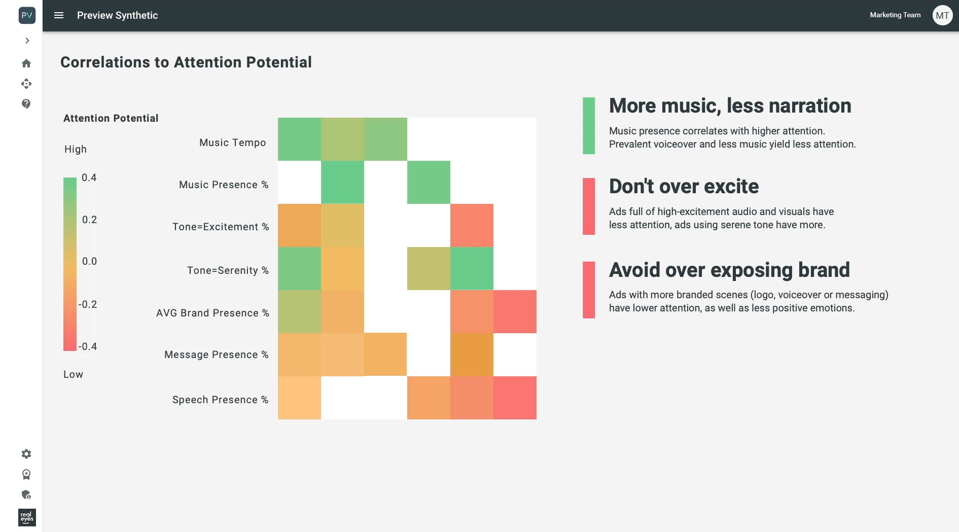959x532 pixels.
Task: Click the Preview Synthetic title
Action: [117, 15]
